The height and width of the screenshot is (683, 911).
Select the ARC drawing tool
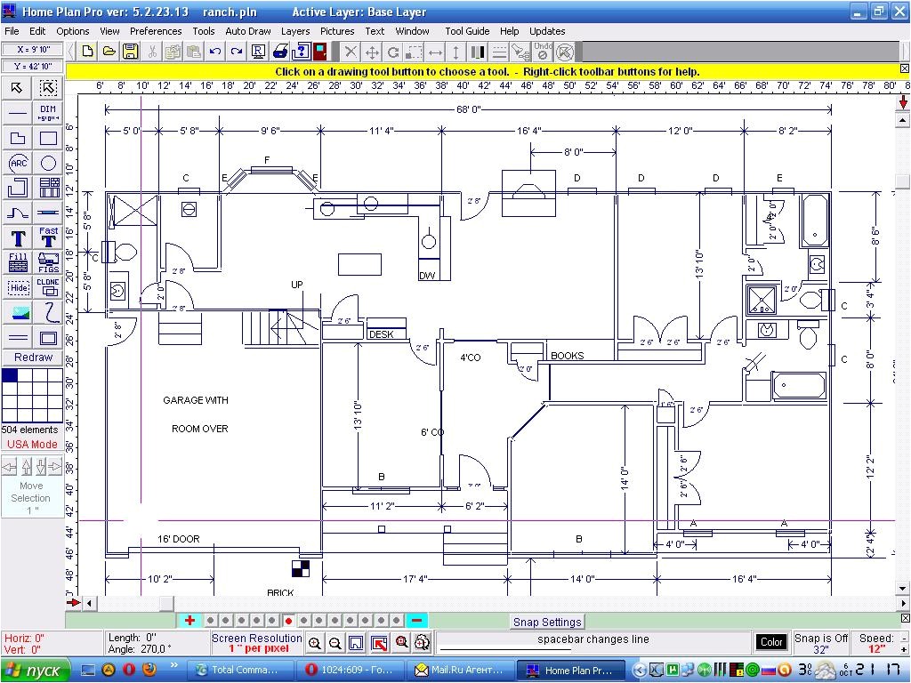click(x=18, y=163)
